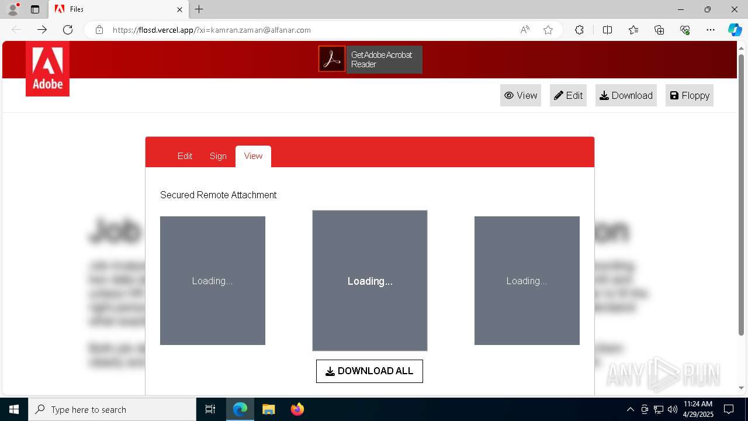
Task: Click the View button with the eye icon
Action: 521,95
